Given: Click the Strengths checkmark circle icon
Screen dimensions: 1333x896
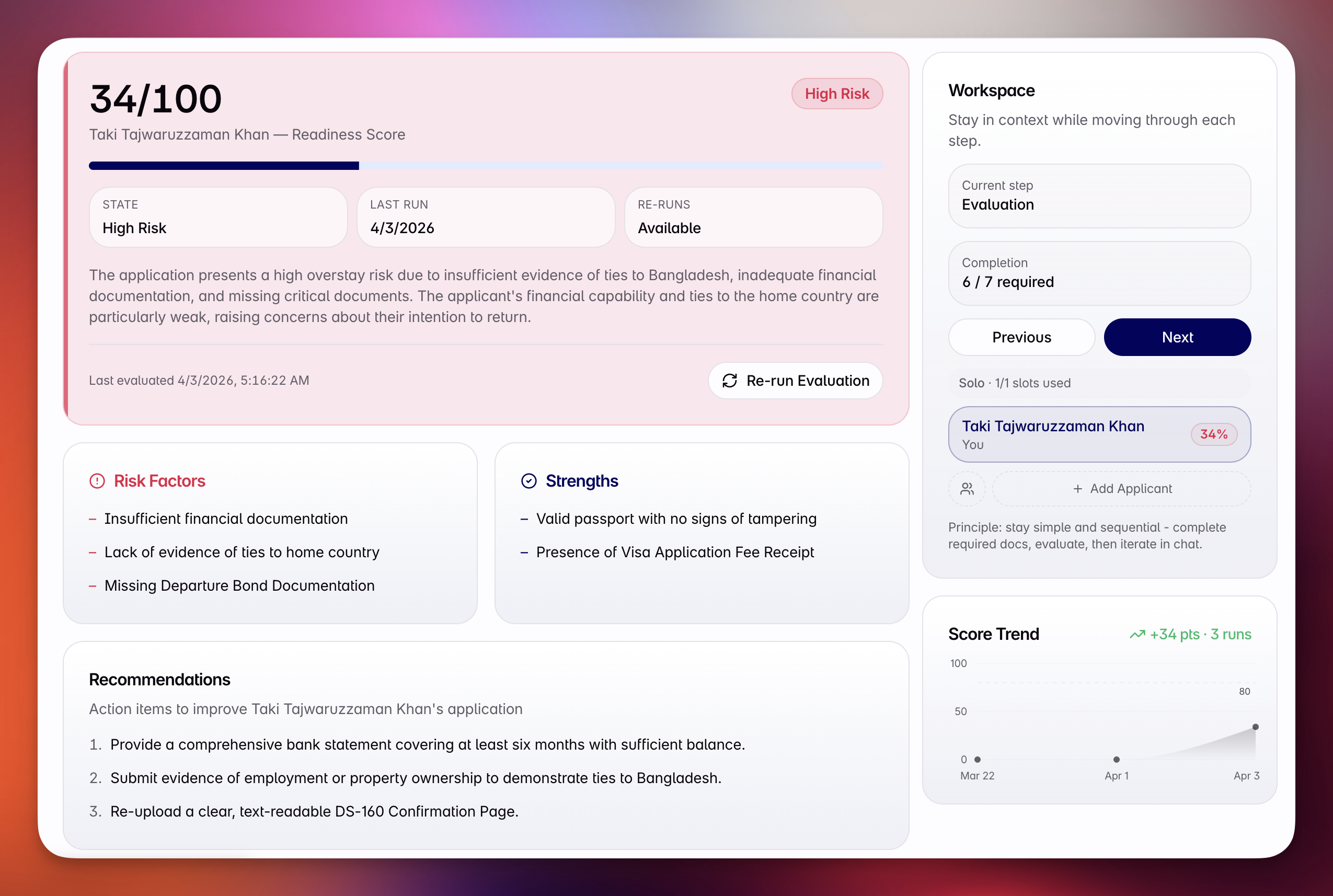Looking at the screenshot, I should 528,481.
